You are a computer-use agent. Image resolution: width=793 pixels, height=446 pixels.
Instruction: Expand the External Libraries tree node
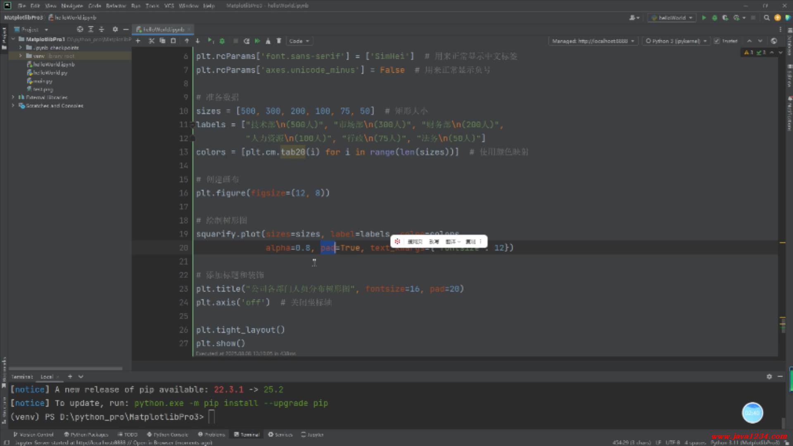pos(13,97)
